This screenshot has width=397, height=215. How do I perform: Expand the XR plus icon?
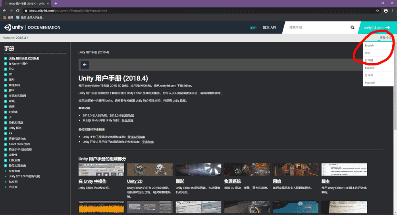coord(6,133)
